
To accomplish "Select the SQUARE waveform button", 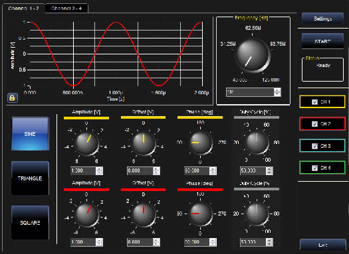I will point(30,222).
